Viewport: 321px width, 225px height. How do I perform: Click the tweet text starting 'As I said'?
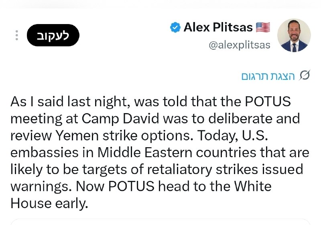click(160, 152)
